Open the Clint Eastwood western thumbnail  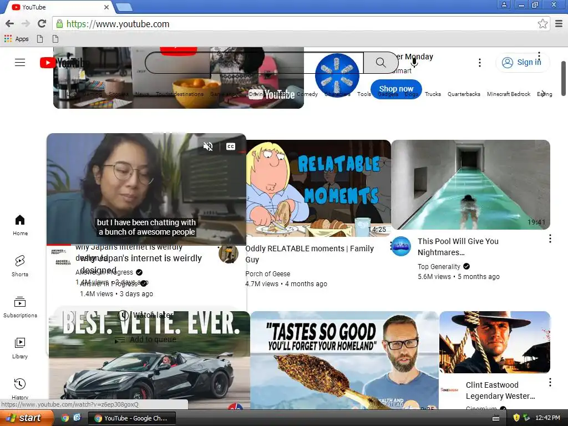tap(495, 342)
